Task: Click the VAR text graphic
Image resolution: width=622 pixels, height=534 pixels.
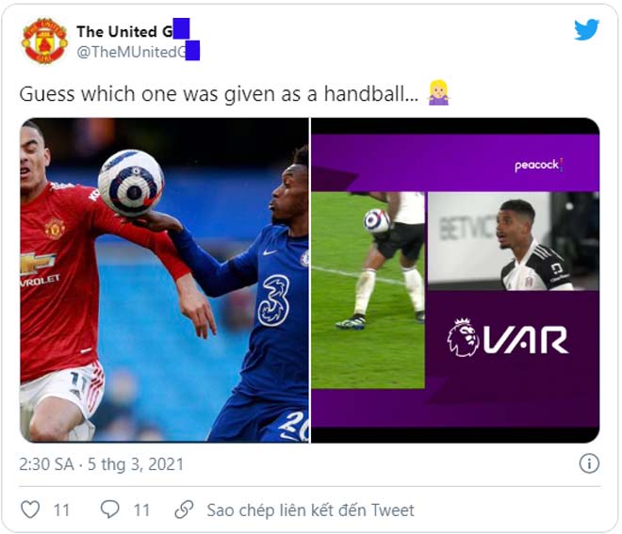Action: coord(526,340)
